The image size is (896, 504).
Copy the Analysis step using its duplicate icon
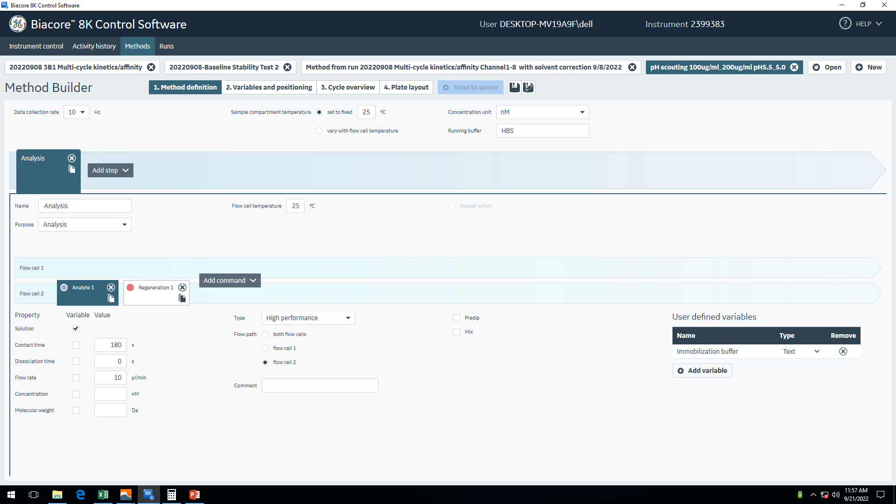click(72, 169)
